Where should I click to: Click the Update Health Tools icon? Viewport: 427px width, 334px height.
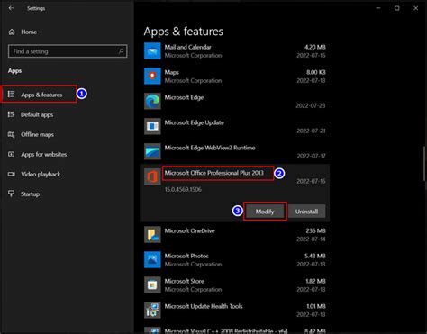tap(152, 310)
